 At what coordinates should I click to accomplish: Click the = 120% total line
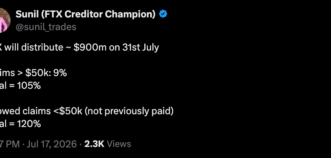tap(25, 124)
